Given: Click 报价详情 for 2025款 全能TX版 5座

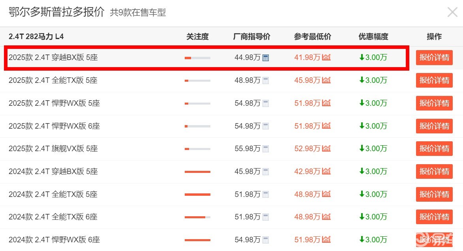Looking at the screenshot, I should (x=434, y=81).
